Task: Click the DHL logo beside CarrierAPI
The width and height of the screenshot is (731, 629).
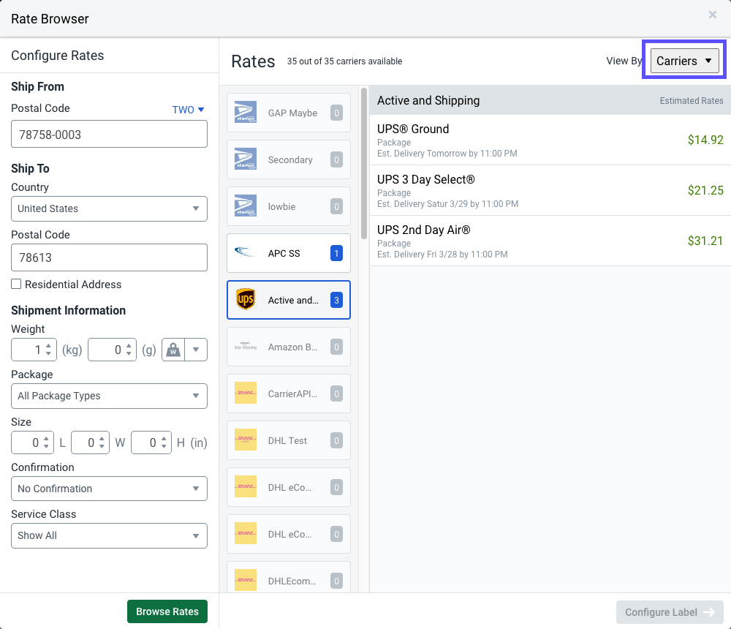Action: click(245, 393)
